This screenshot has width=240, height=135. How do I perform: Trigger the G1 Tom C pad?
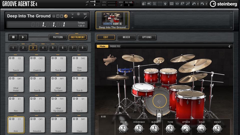pyautogui.click(x=79, y=105)
